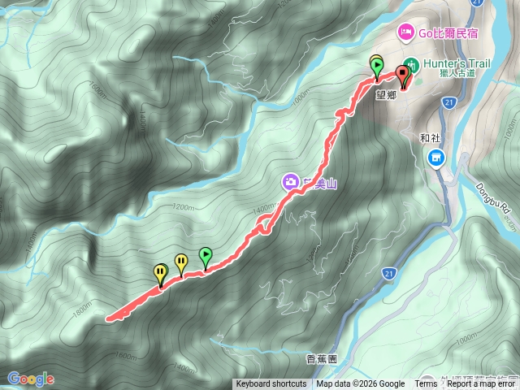Click the Route 21 shield near the river
Image resolution: width=520 pixels, height=390 pixels.
point(388,274)
